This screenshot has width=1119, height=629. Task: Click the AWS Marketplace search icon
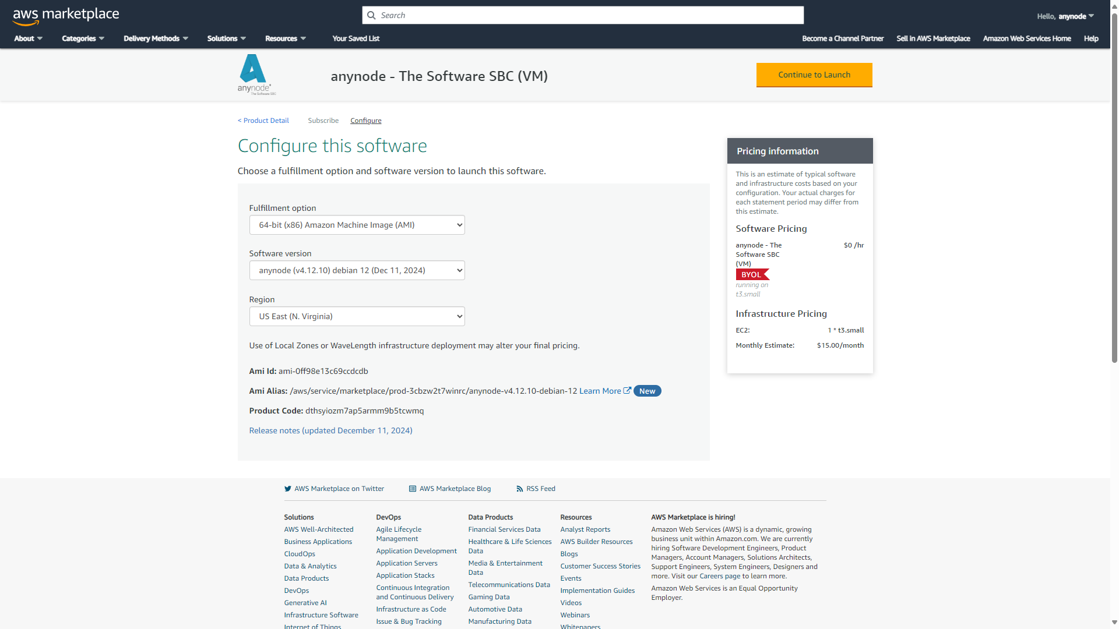(x=371, y=15)
